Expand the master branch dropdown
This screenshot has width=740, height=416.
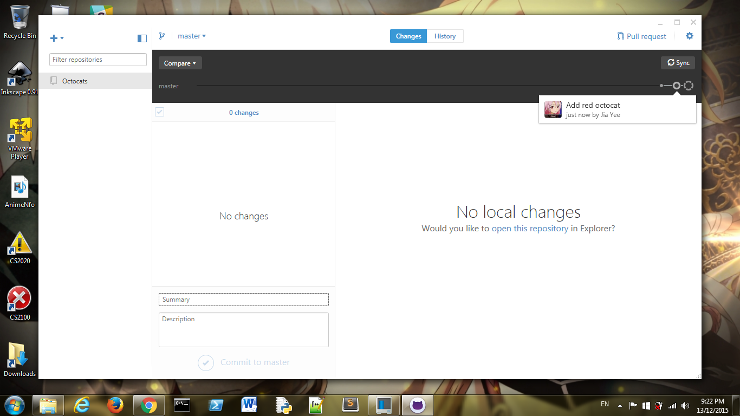point(192,36)
